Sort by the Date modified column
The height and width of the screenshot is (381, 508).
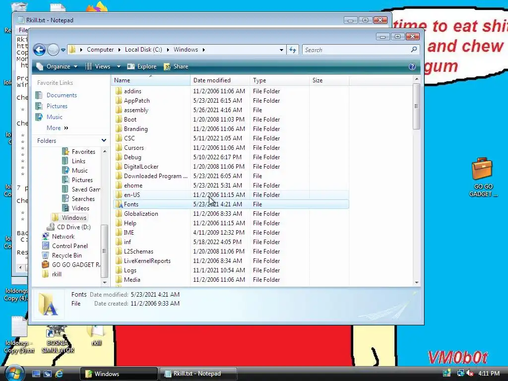pyautogui.click(x=220, y=80)
